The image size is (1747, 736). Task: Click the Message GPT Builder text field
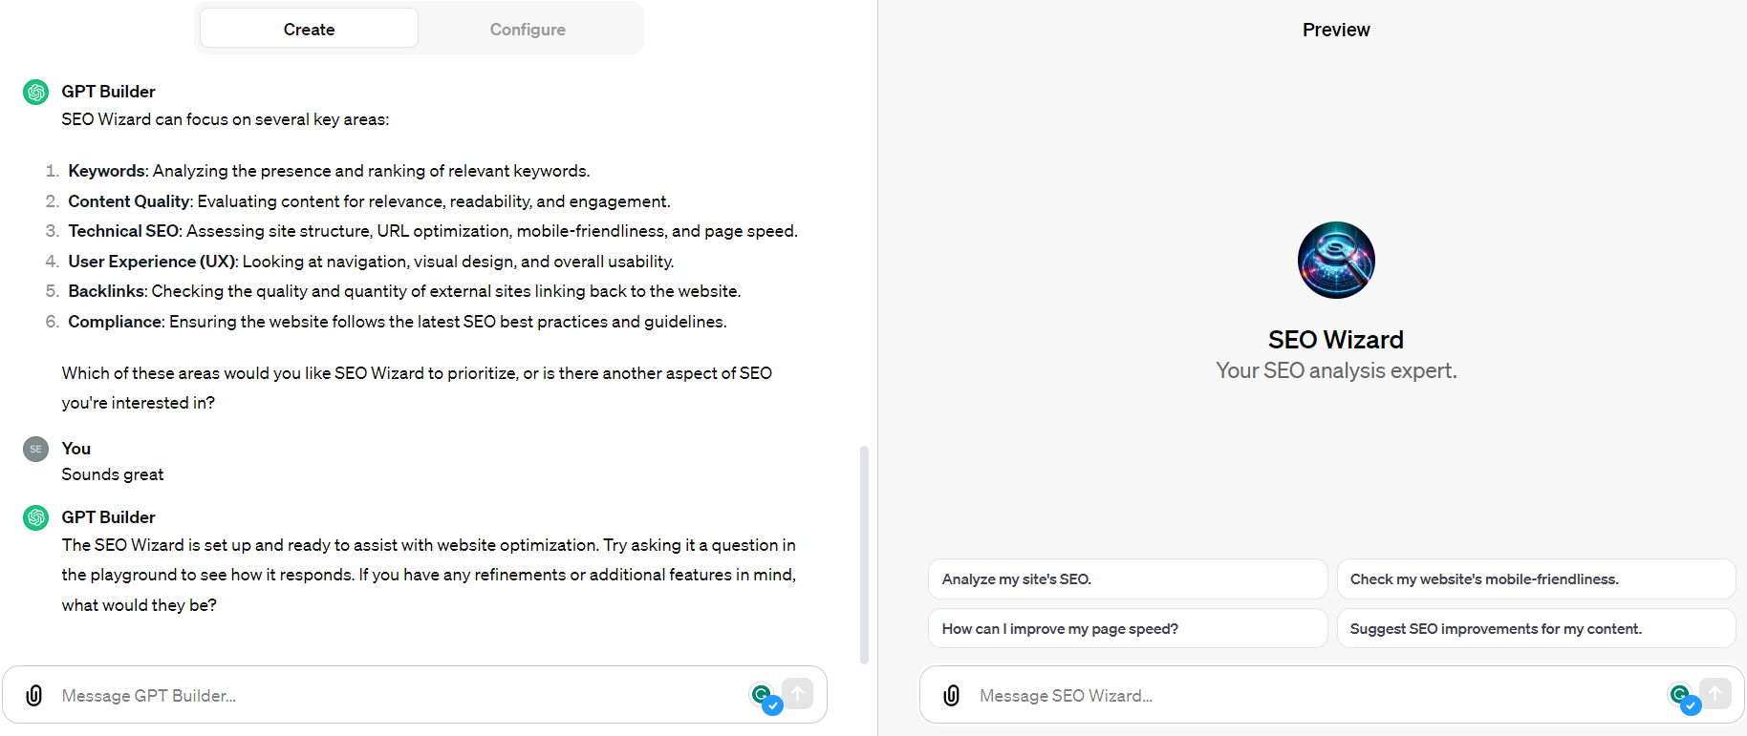pos(401,696)
